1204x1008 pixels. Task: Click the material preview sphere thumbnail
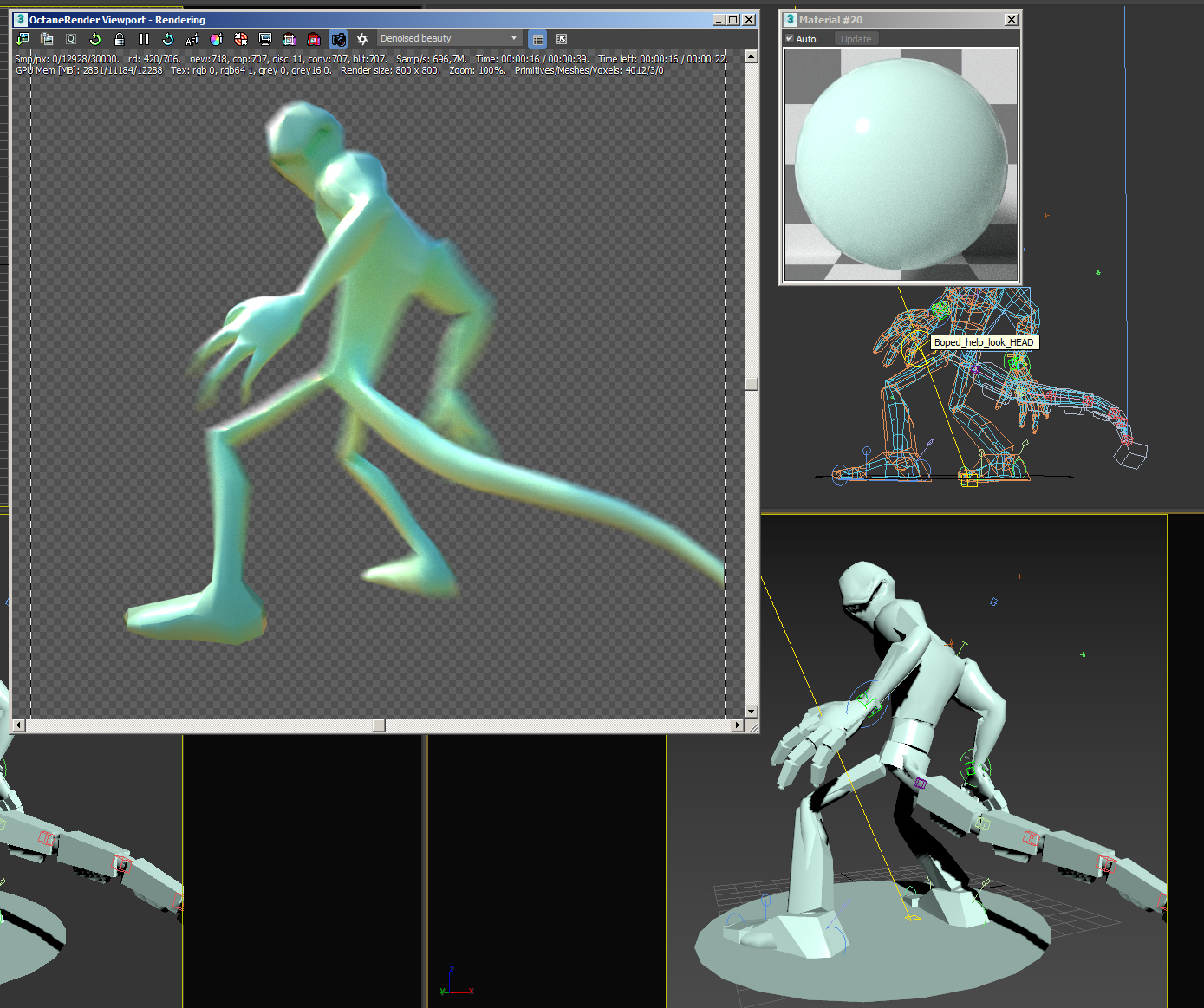901,165
